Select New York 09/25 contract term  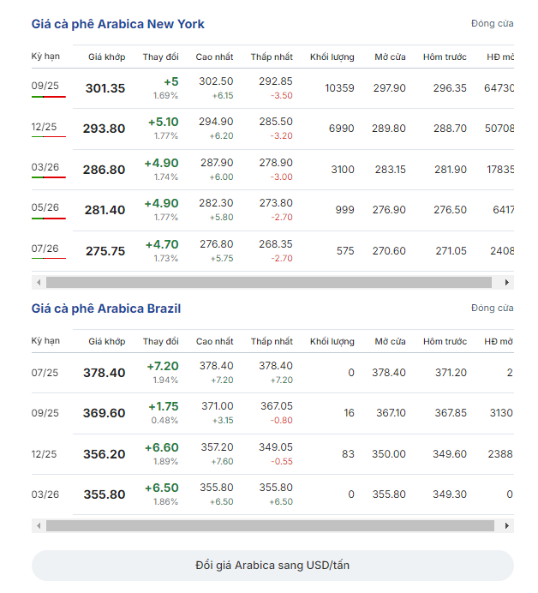pos(45,86)
